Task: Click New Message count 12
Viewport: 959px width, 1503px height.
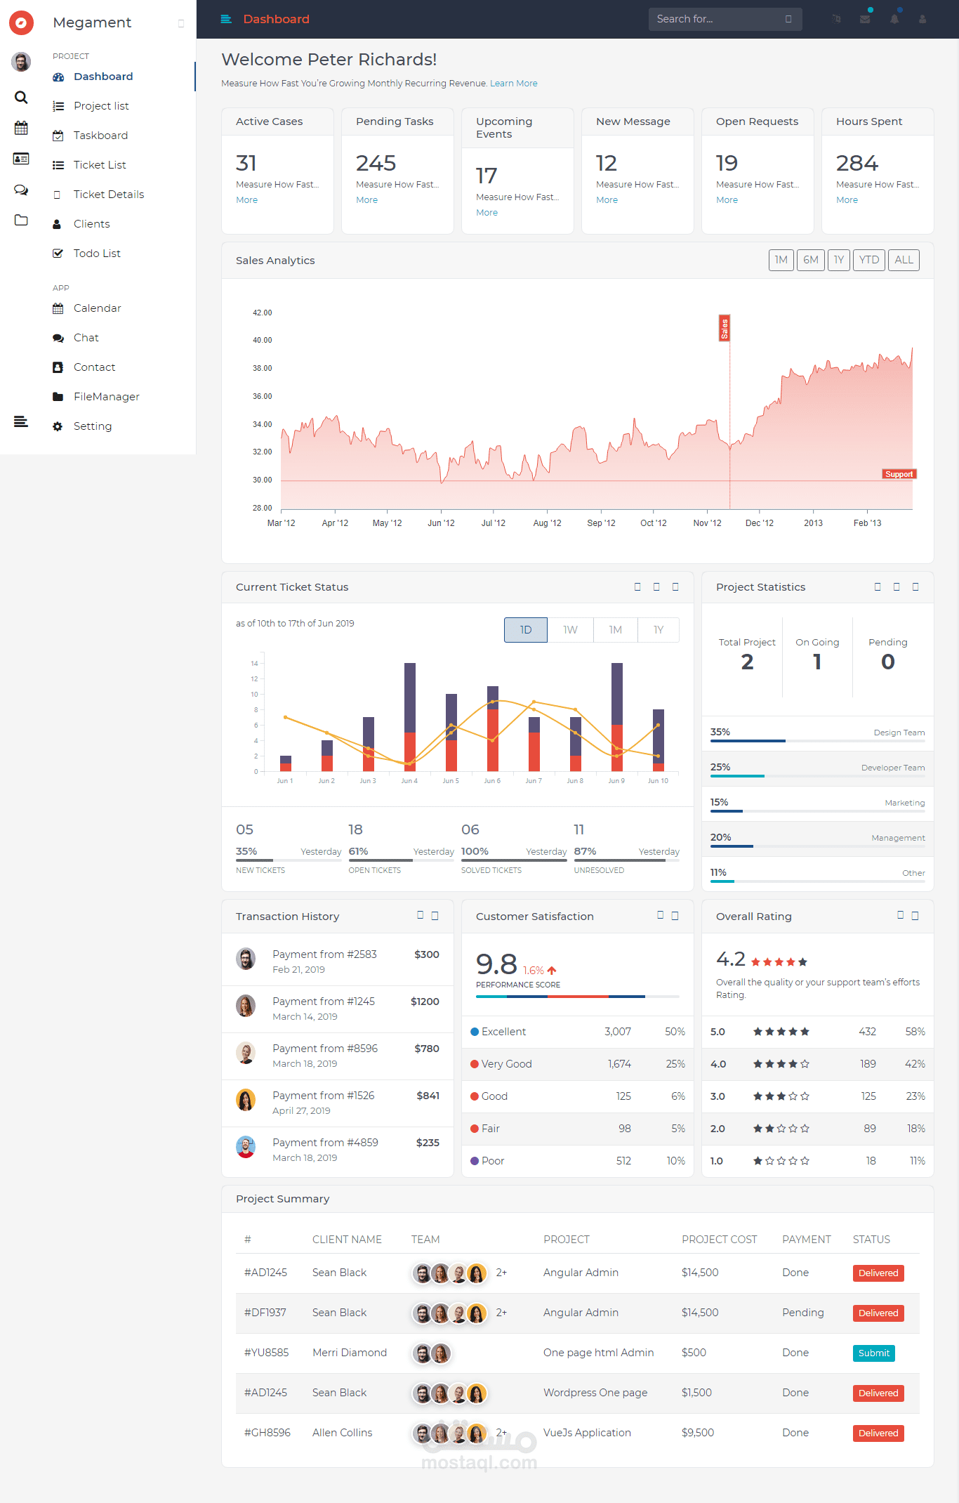Action: (607, 164)
